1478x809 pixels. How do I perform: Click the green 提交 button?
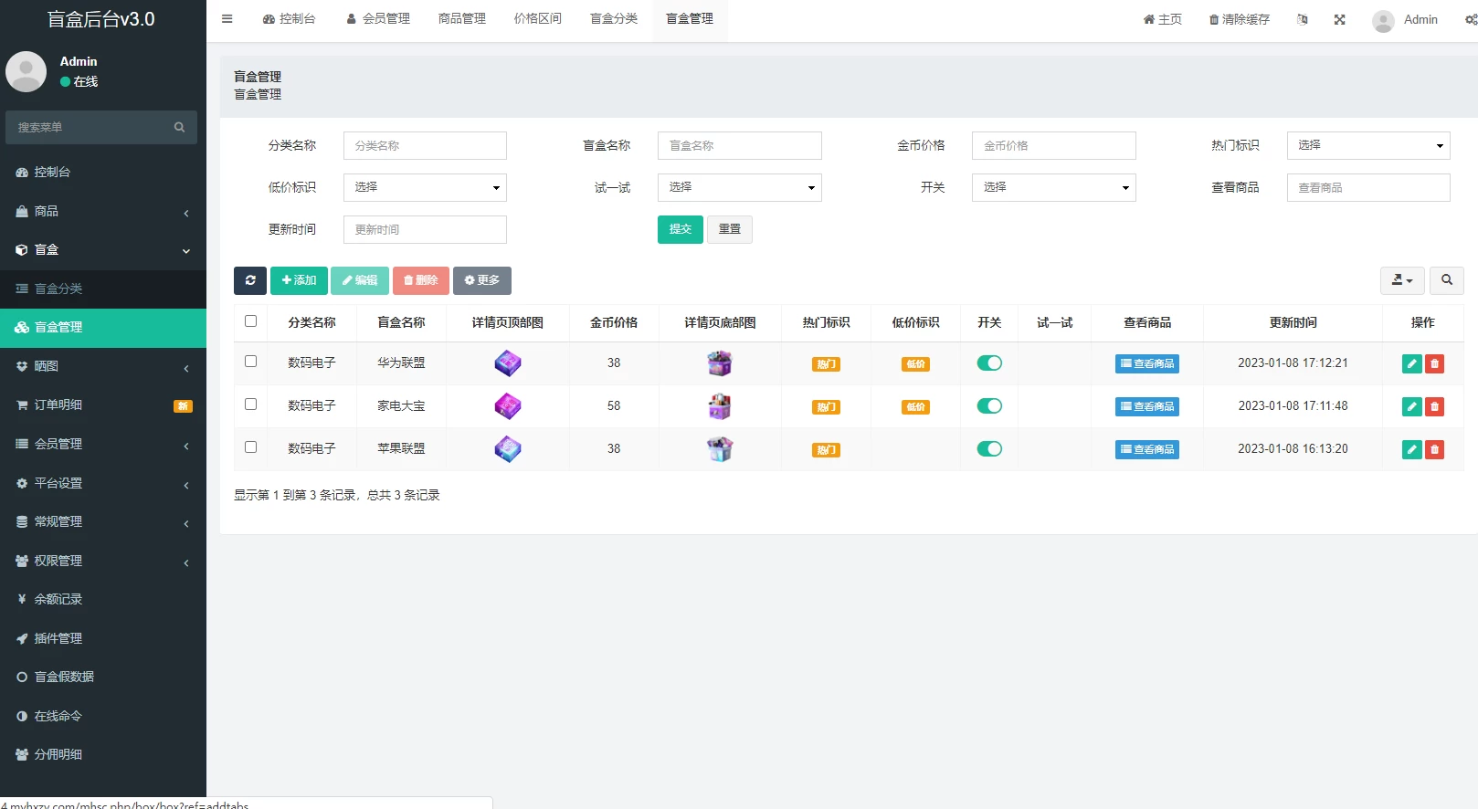tap(680, 230)
